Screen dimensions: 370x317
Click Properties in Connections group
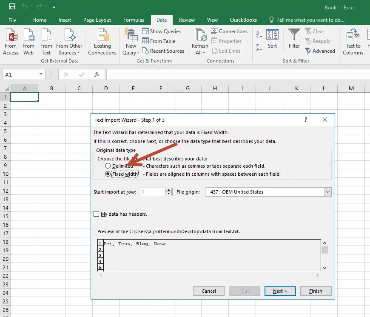(x=227, y=41)
